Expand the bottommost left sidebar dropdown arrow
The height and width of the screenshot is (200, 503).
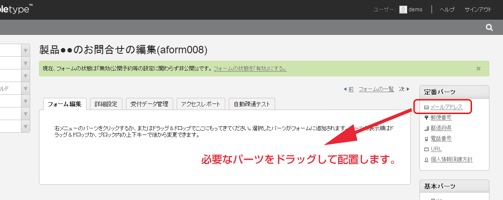[25, 127]
